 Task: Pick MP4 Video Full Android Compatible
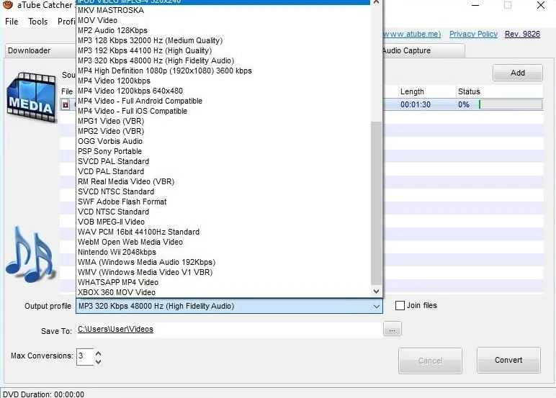[x=223, y=101]
